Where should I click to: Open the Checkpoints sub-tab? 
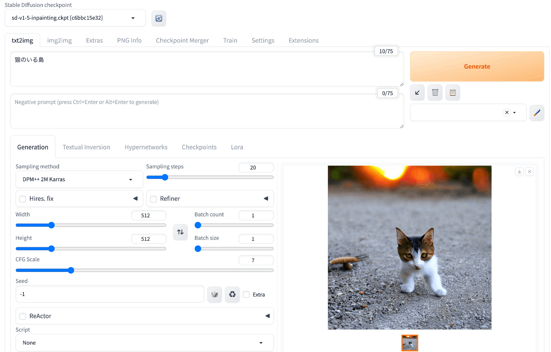click(199, 147)
